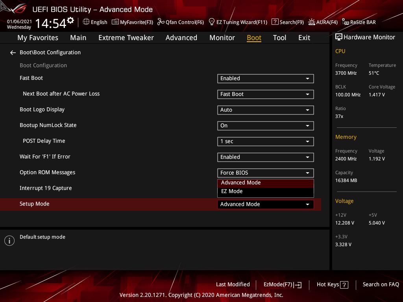Viewport: 403px width, 302px height.
Task: Click Search on FAQ link
Action: pos(381,285)
